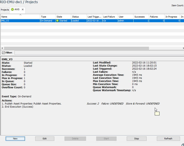This screenshot has height=146, width=184.
Task: Click the EMU_V3 details heading
Action: (x=7, y=59)
